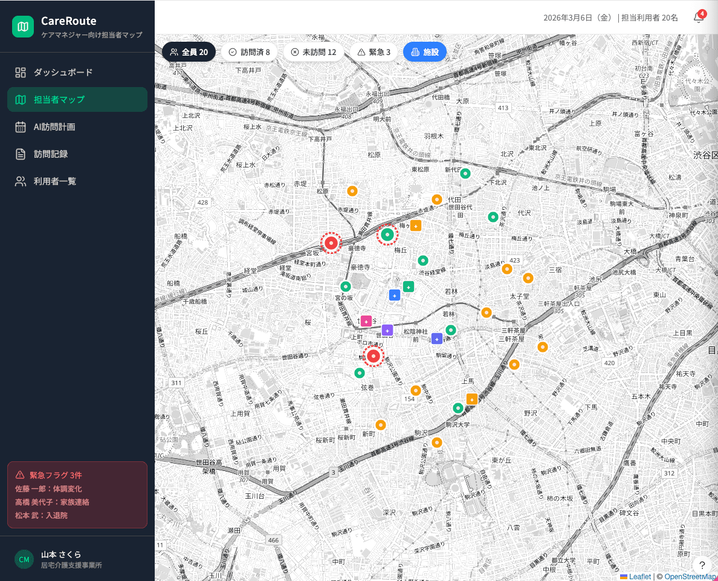Toggle the 訪問済 8 filter chip
The height and width of the screenshot is (581, 718).
coord(249,52)
